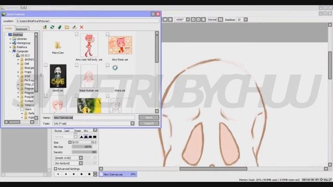The height and width of the screenshot is (187, 333).
Task: Pick the largest brush size dot preset
Action: (89, 175)
